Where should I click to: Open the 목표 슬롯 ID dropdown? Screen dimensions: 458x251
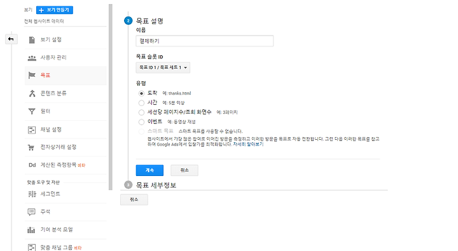pyautogui.click(x=163, y=67)
